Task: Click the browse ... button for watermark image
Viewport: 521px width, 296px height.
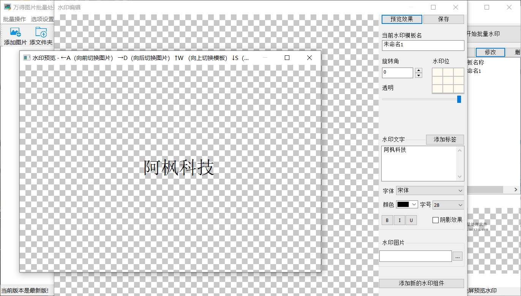Action: [x=458, y=256]
